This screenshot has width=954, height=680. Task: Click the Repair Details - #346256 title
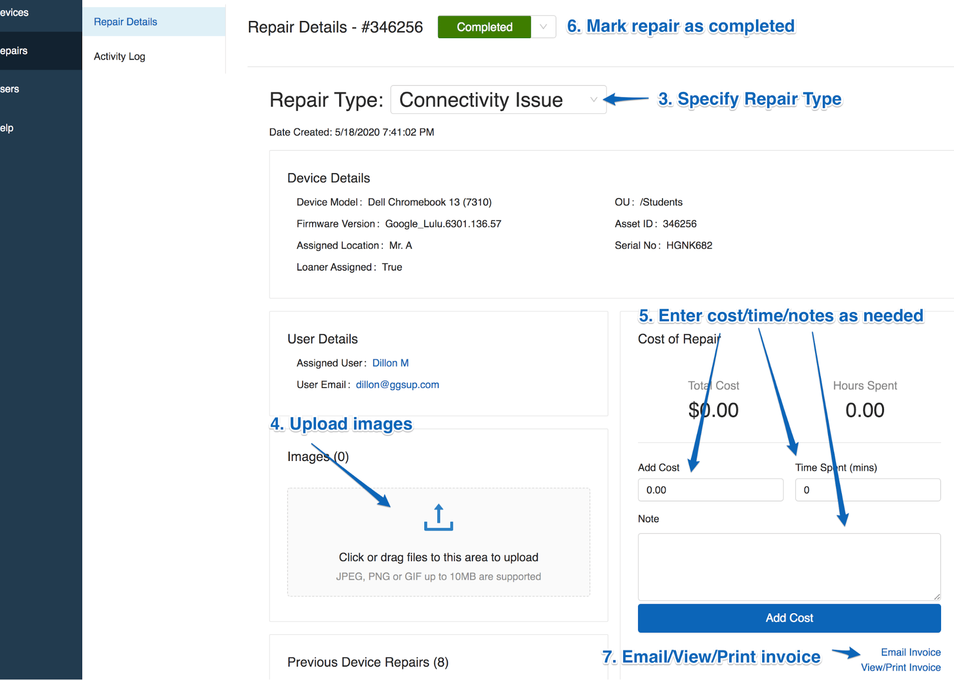point(335,27)
